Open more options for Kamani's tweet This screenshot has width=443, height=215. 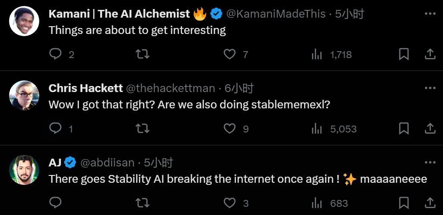pos(430,13)
